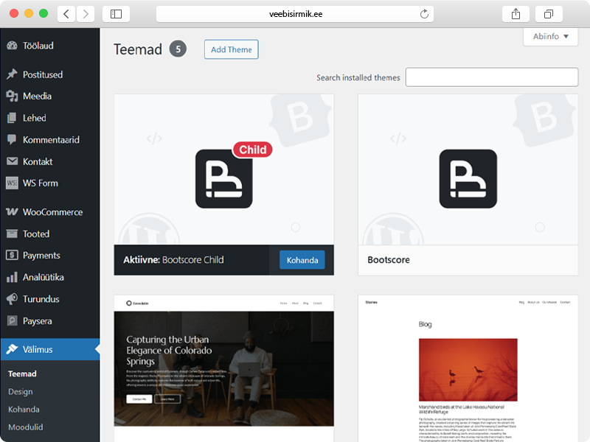
Task: Expand the Abiinfo help dropdown
Action: tap(550, 36)
